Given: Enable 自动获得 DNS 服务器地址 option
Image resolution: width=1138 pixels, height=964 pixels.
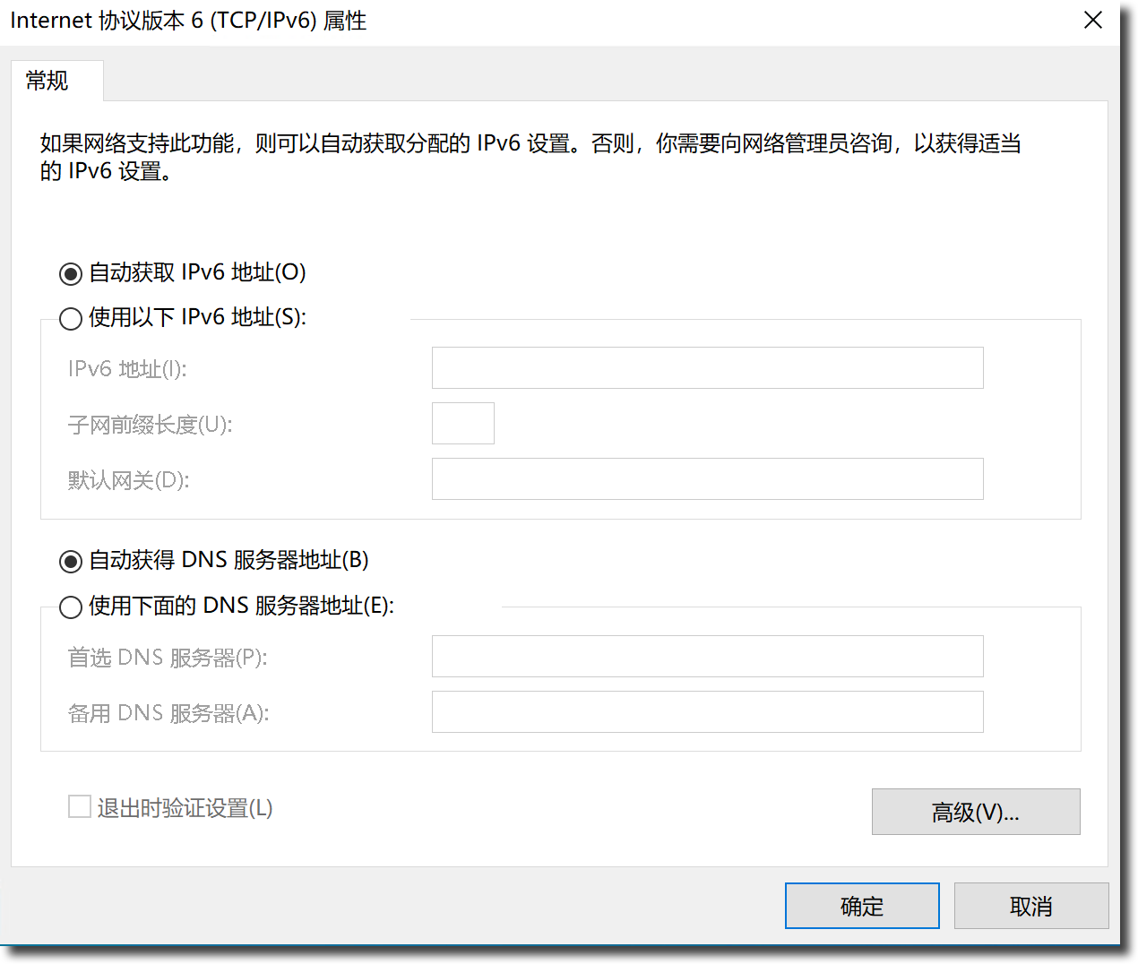Looking at the screenshot, I should pos(71,561).
